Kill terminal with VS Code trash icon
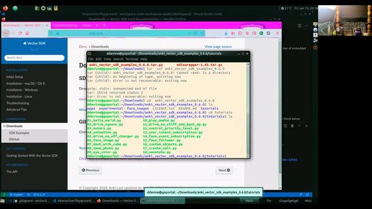Screen dimensions: 372x209 point(292,126)
